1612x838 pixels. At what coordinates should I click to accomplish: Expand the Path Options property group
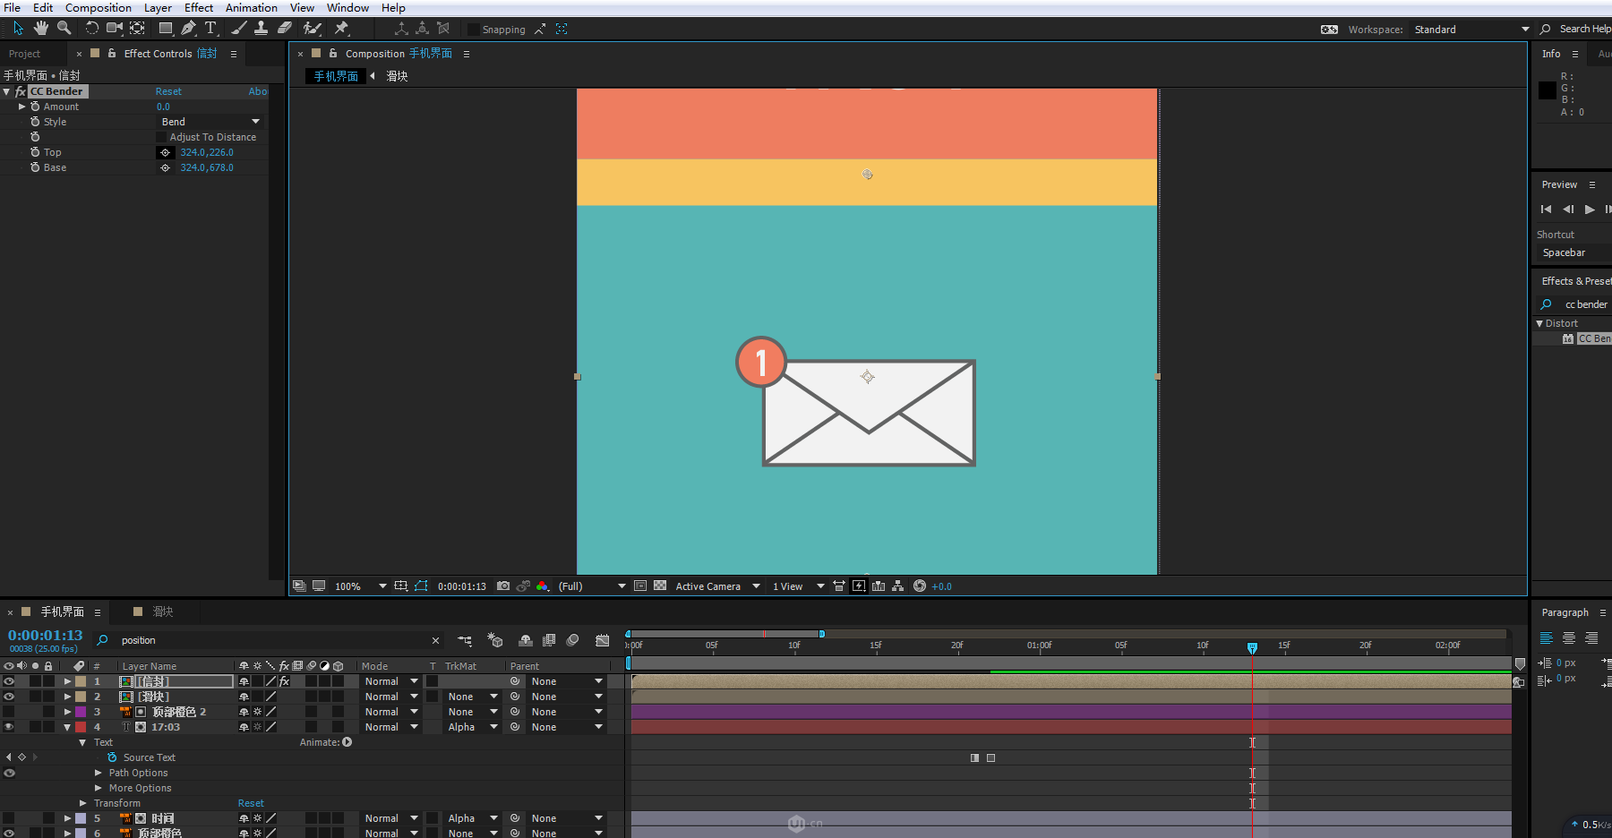pyautogui.click(x=99, y=773)
